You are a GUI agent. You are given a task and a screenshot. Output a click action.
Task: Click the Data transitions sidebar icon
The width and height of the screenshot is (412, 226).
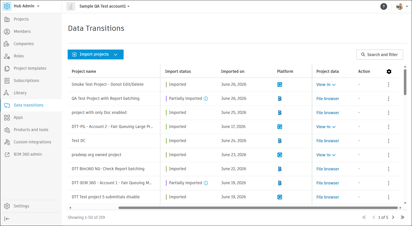[7, 105]
